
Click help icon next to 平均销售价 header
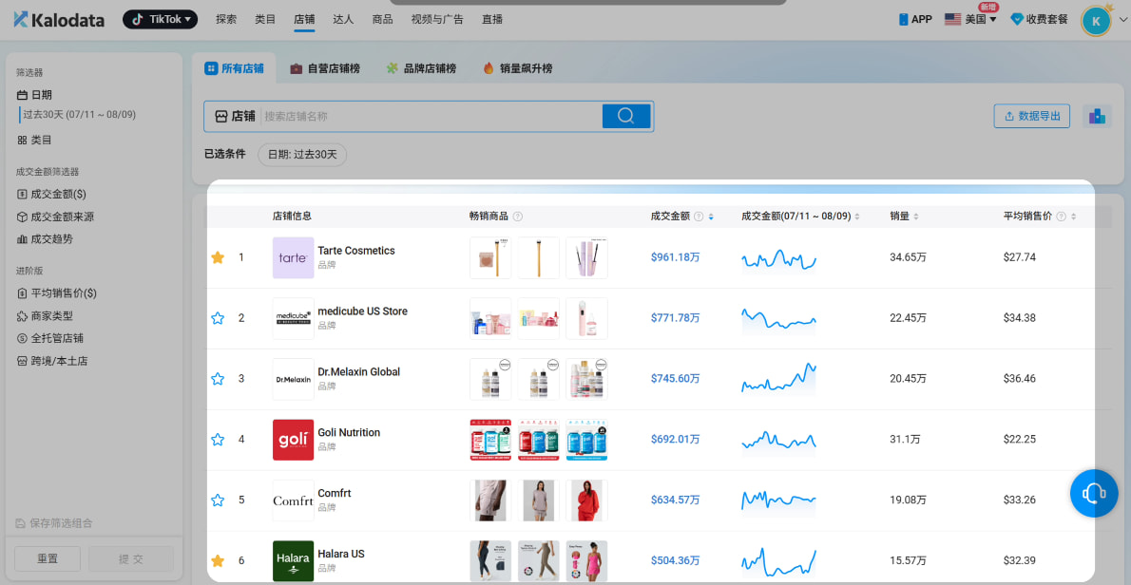(1061, 217)
